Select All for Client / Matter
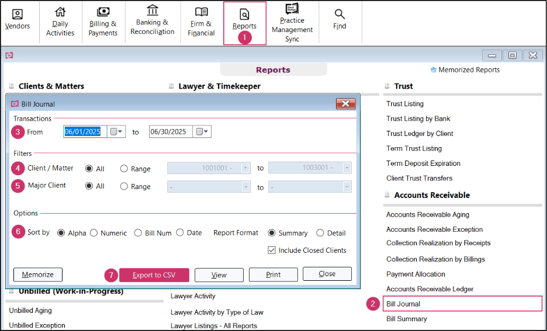 (89, 169)
